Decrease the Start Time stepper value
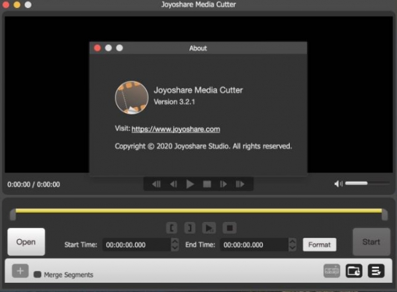The width and height of the screenshot is (397, 292). pos(175,248)
